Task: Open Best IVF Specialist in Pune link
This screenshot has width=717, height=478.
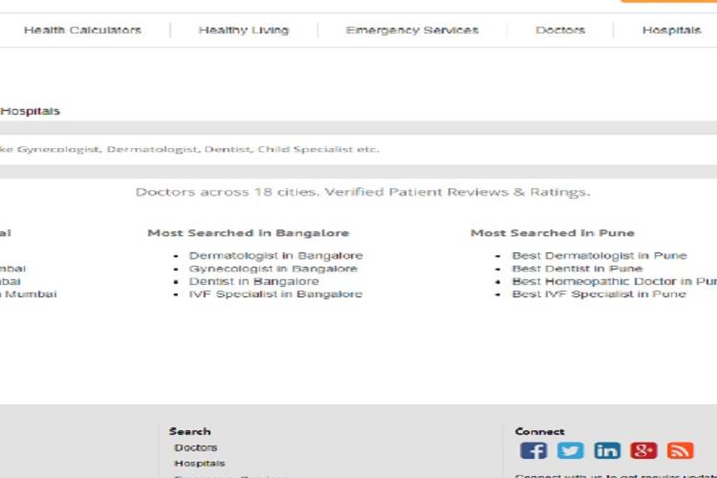Action: [598, 294]
